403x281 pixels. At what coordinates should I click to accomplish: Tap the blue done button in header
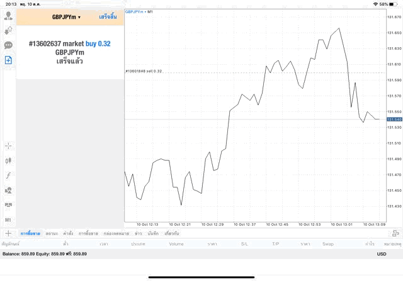(108, 17)
